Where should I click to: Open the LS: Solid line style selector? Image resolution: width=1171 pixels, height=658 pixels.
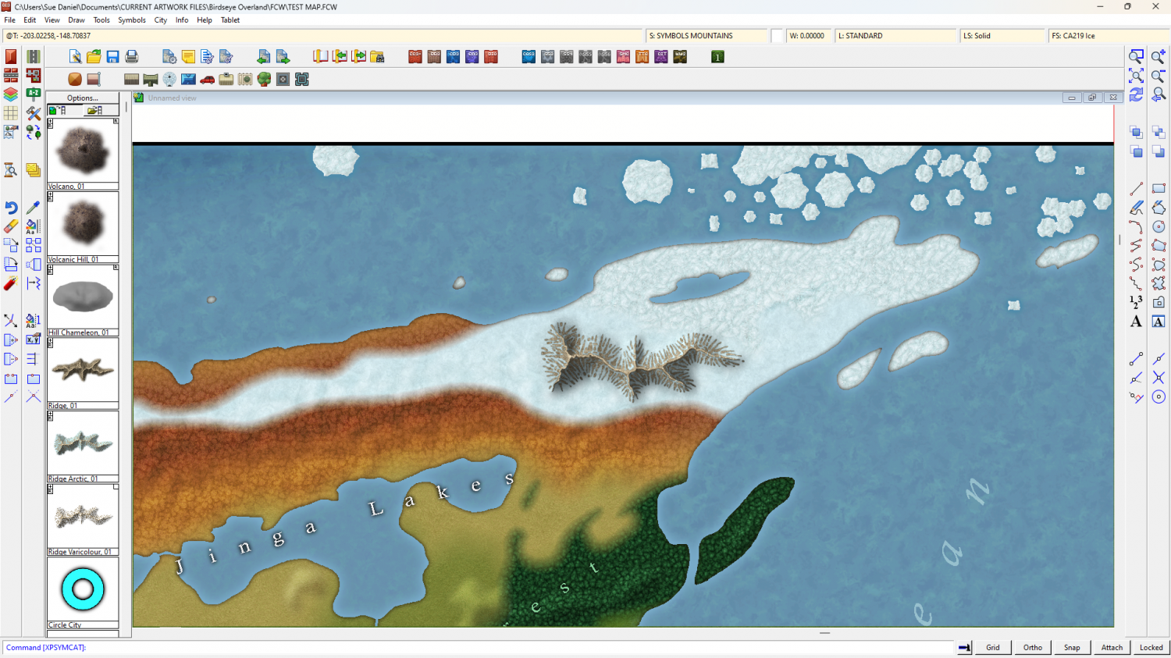1002,36
